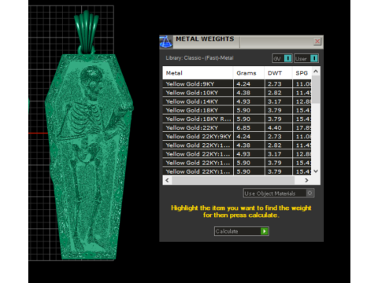Click the vertical scrollbar thumb
Screen dimensions: 378x283
point(316,90)
